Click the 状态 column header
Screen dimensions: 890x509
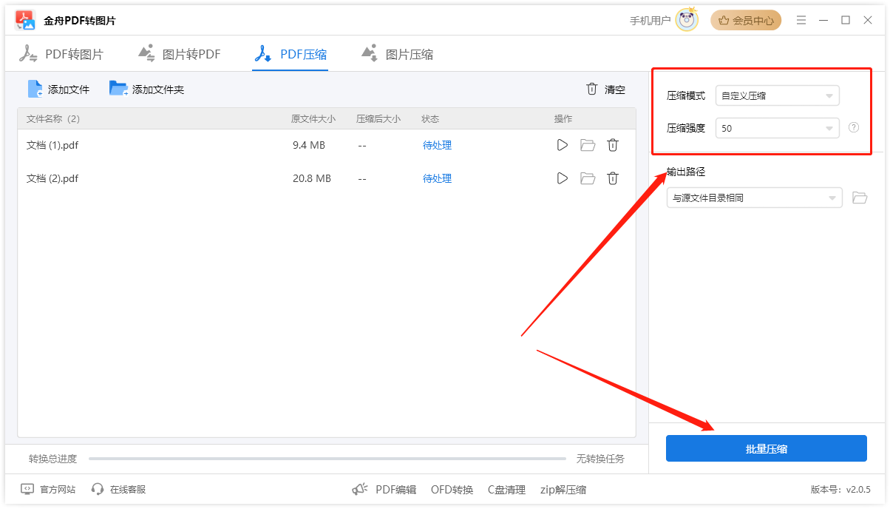pyautogui.click(x=430, y=118)
